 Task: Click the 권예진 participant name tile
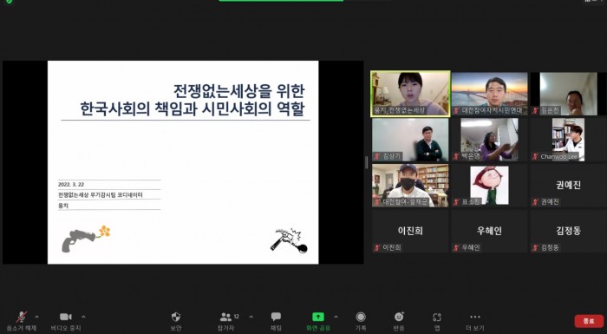(568, 185)
